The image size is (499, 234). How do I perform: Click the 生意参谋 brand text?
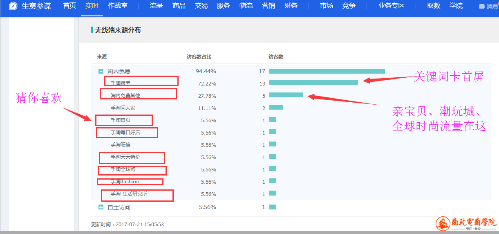36,6
